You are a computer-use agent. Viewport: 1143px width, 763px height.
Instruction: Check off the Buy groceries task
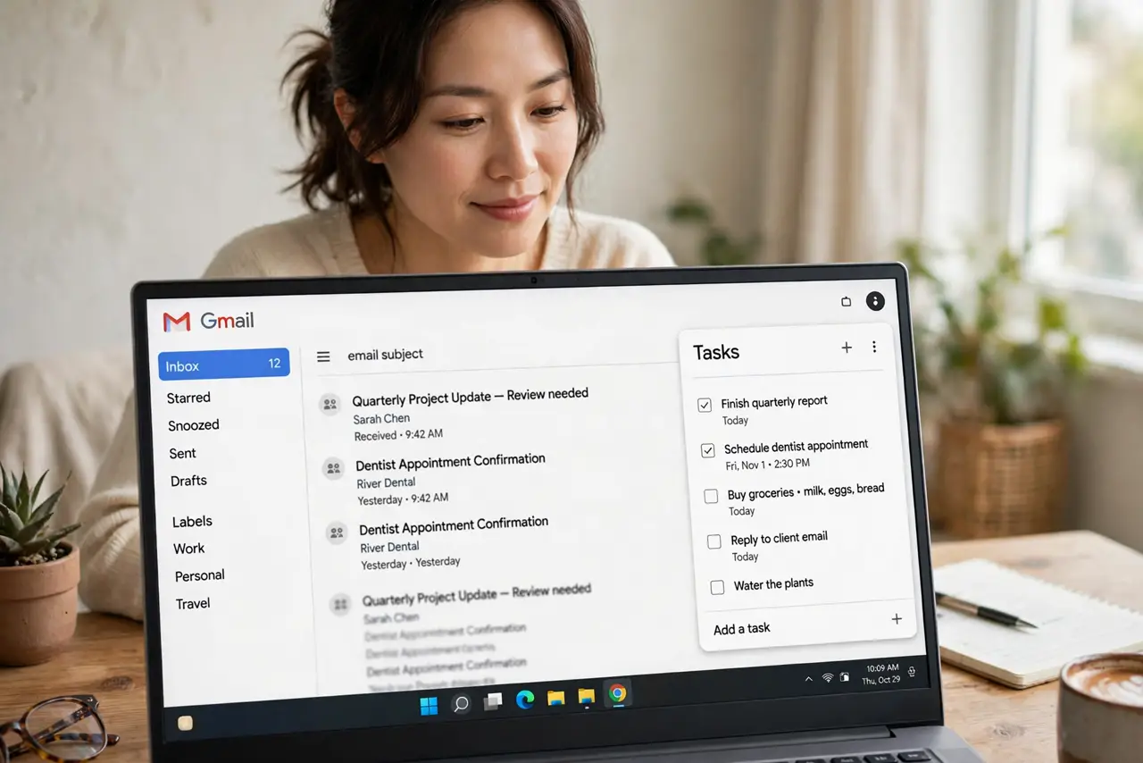pos(711,496)
